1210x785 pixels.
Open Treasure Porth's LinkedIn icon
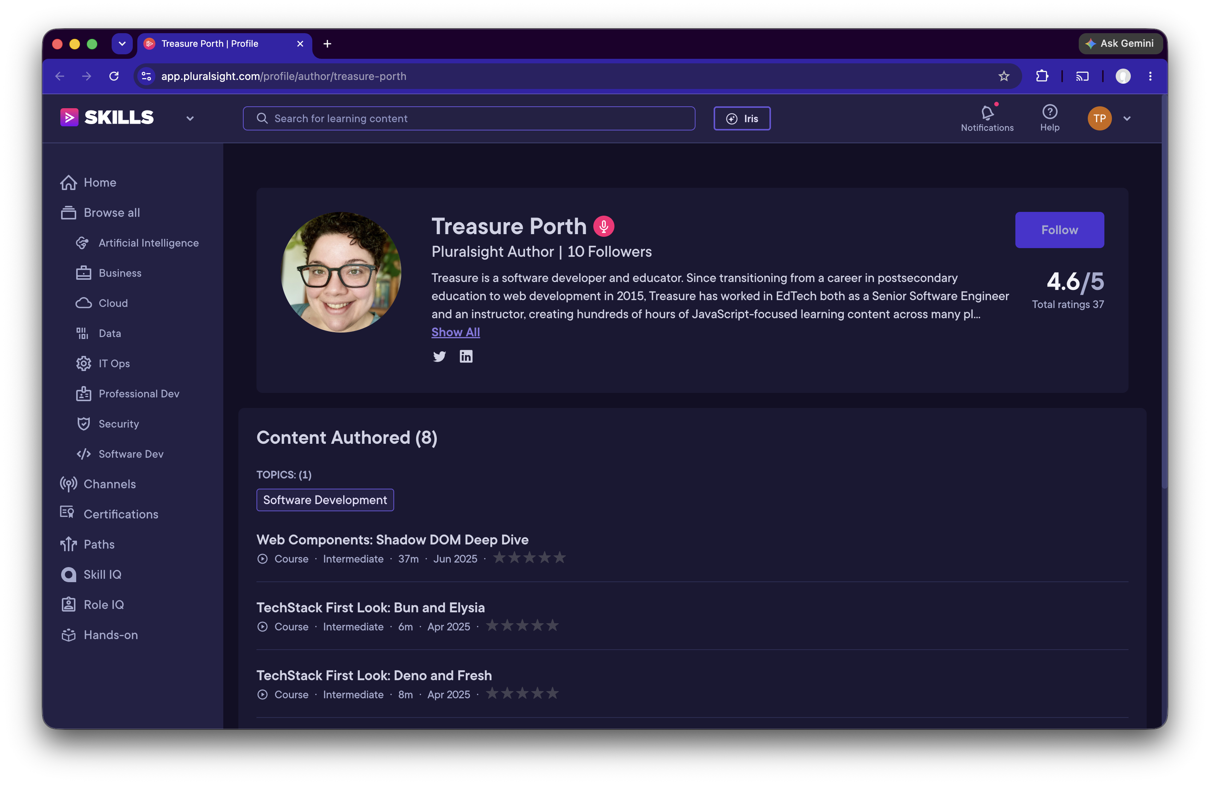point(466,356)
